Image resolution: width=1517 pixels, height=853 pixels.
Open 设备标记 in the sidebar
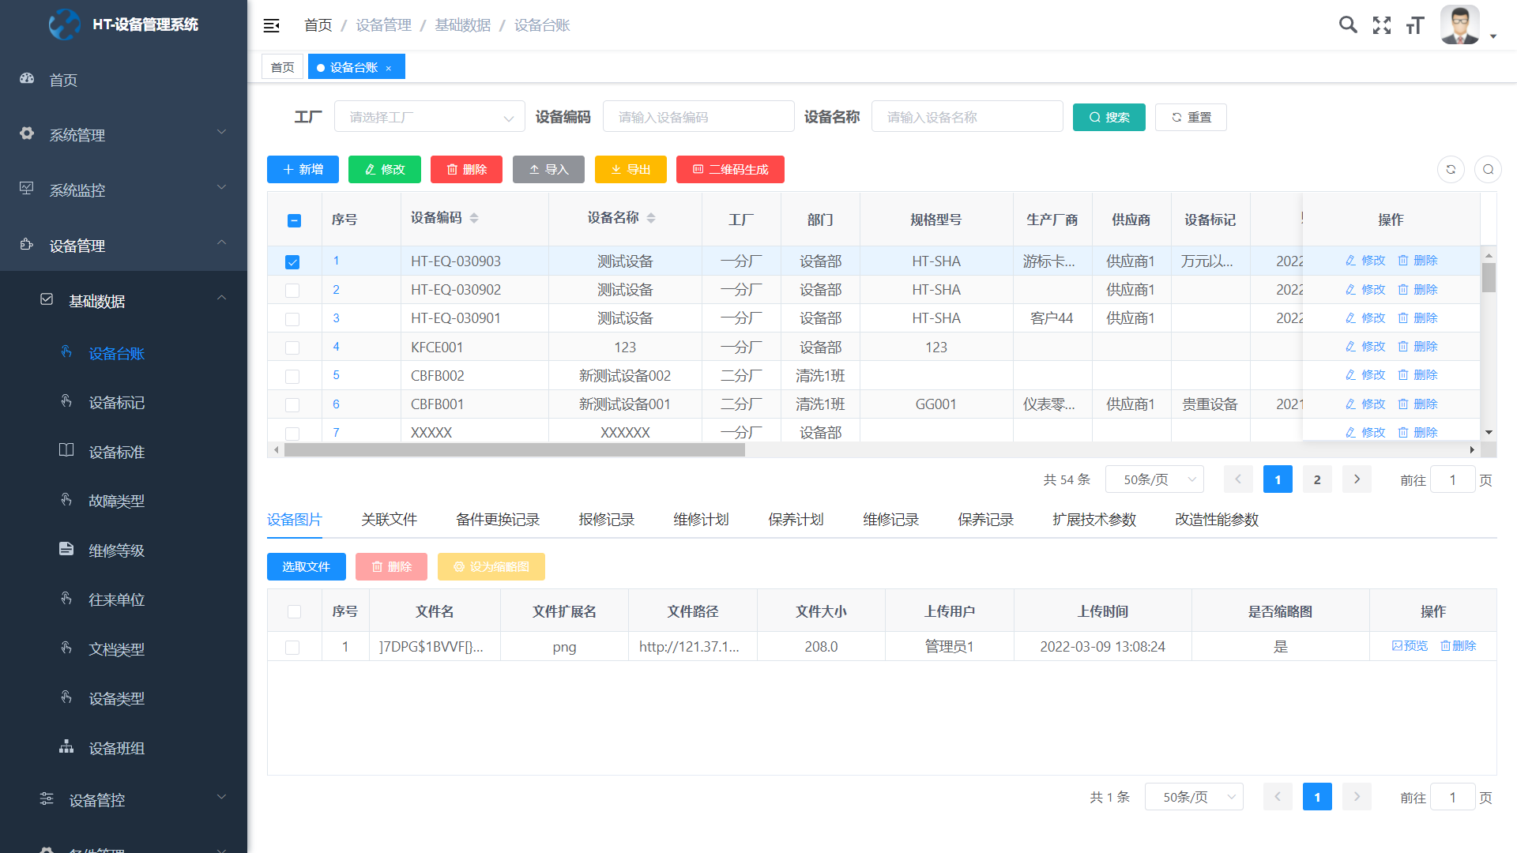(116, 403)
